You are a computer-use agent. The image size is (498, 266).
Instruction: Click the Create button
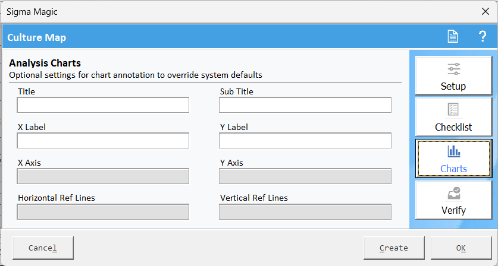(x=394, y=248)
